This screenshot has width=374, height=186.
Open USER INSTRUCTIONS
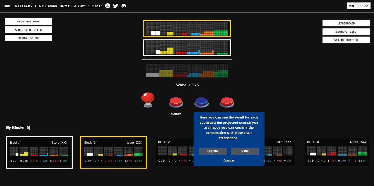(346, 40)
